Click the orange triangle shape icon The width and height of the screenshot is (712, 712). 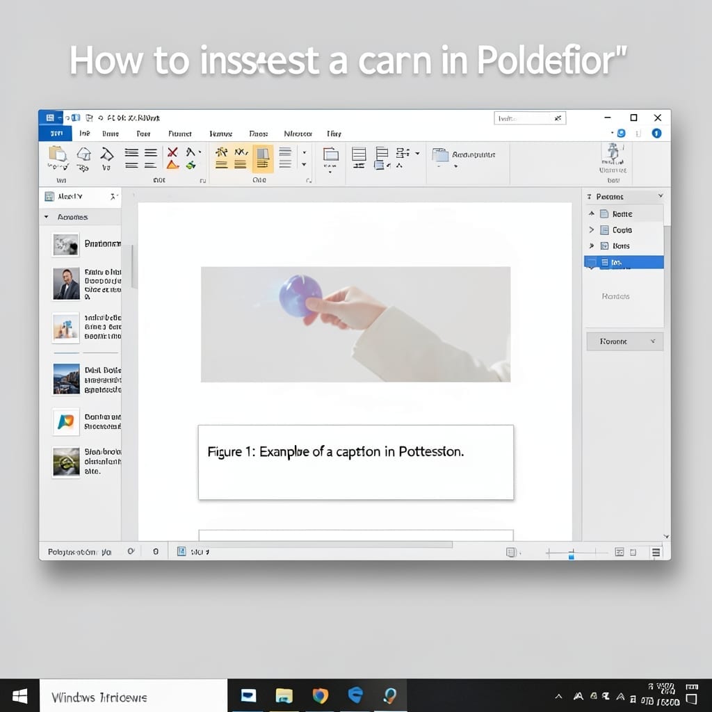pos(172,165)
